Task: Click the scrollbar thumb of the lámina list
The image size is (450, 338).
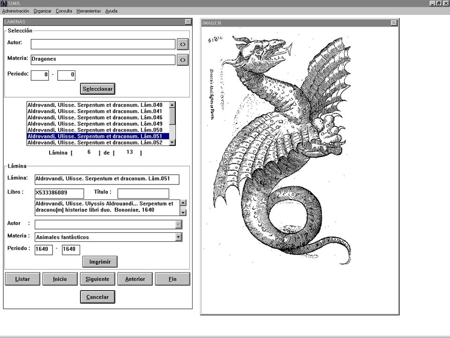Action: click(172, 116)
